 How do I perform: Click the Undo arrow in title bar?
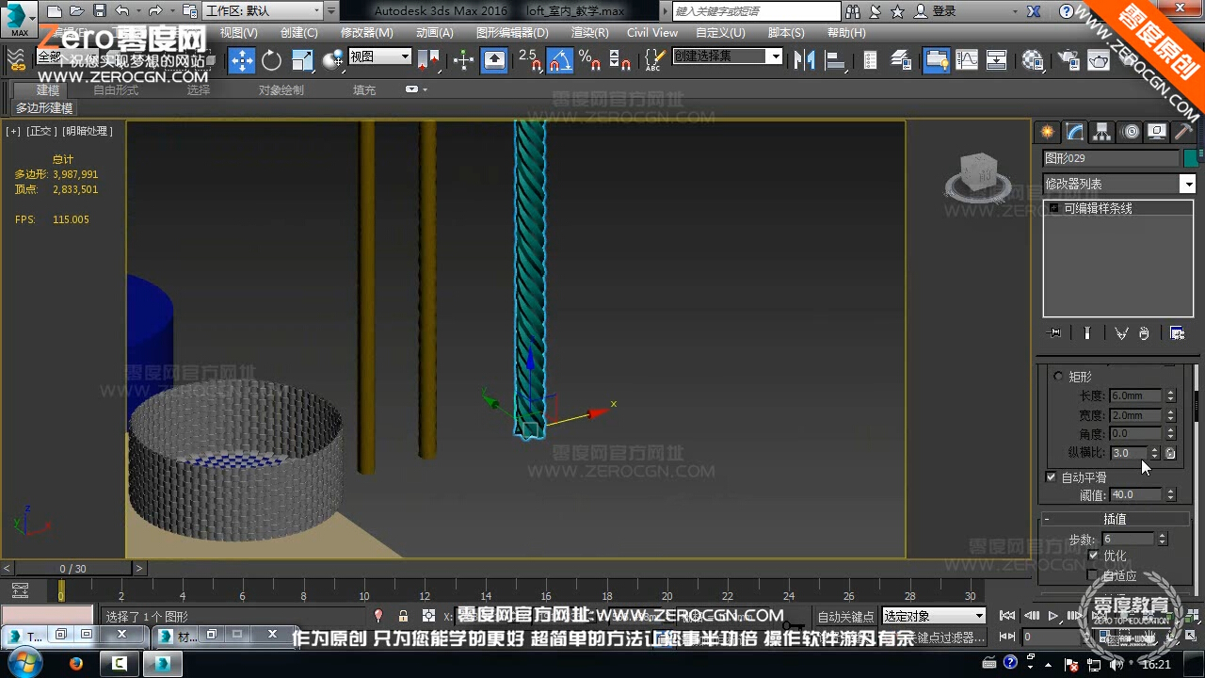pyautogui.click(x=121, y=11)
